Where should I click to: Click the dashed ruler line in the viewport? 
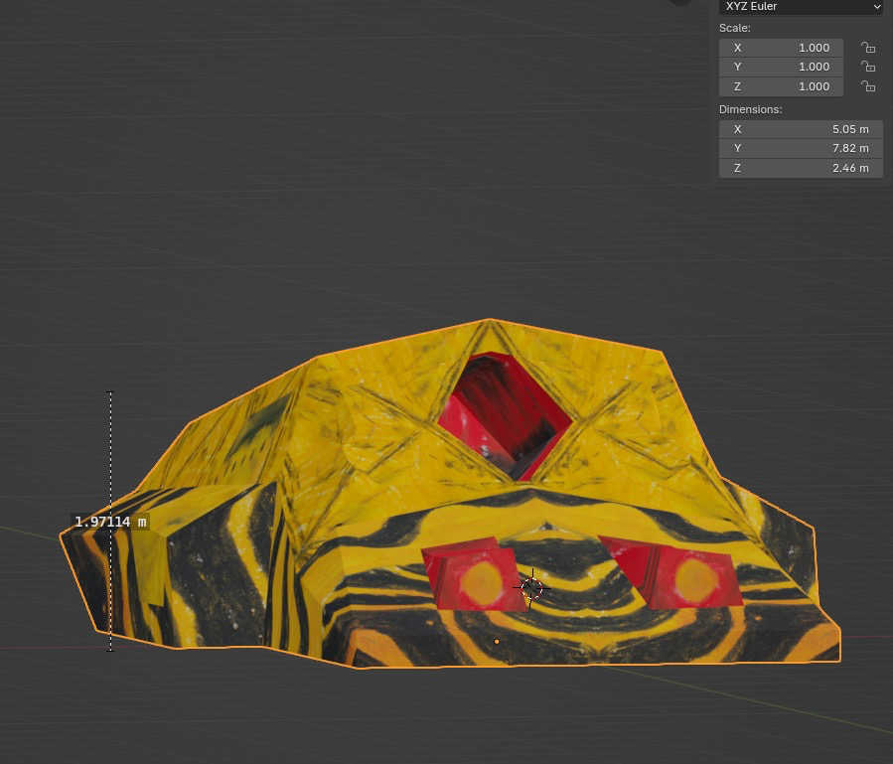click(110, 457)
